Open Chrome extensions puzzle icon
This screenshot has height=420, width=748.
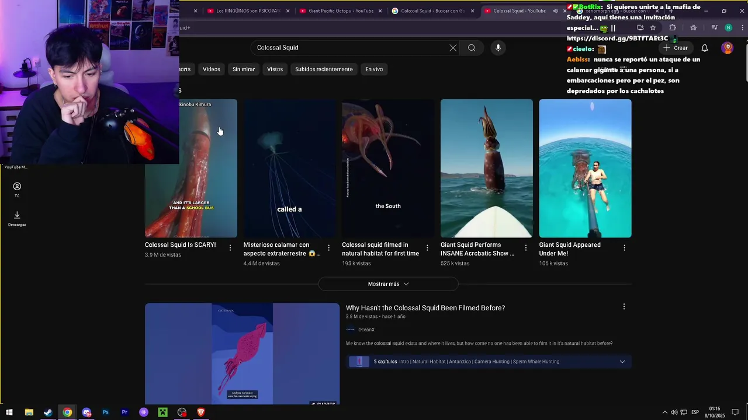click(x=673, y=27)
